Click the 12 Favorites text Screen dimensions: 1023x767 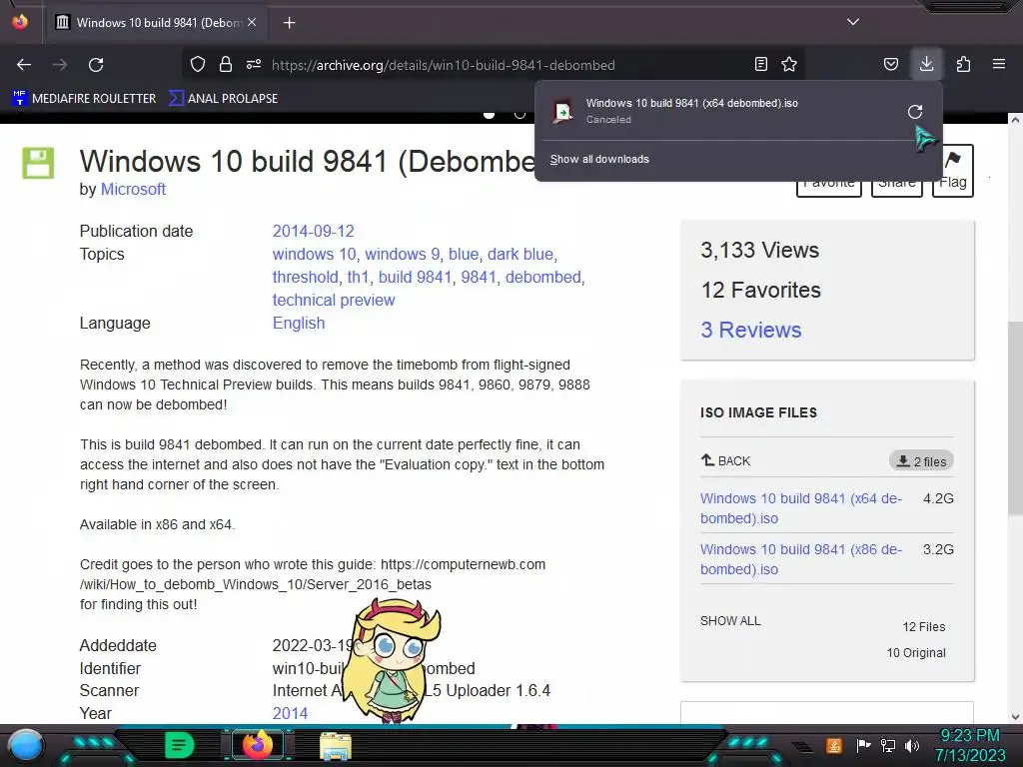[x=760, y=291]
